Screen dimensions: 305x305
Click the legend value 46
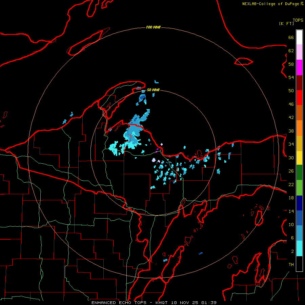point(291,104)
